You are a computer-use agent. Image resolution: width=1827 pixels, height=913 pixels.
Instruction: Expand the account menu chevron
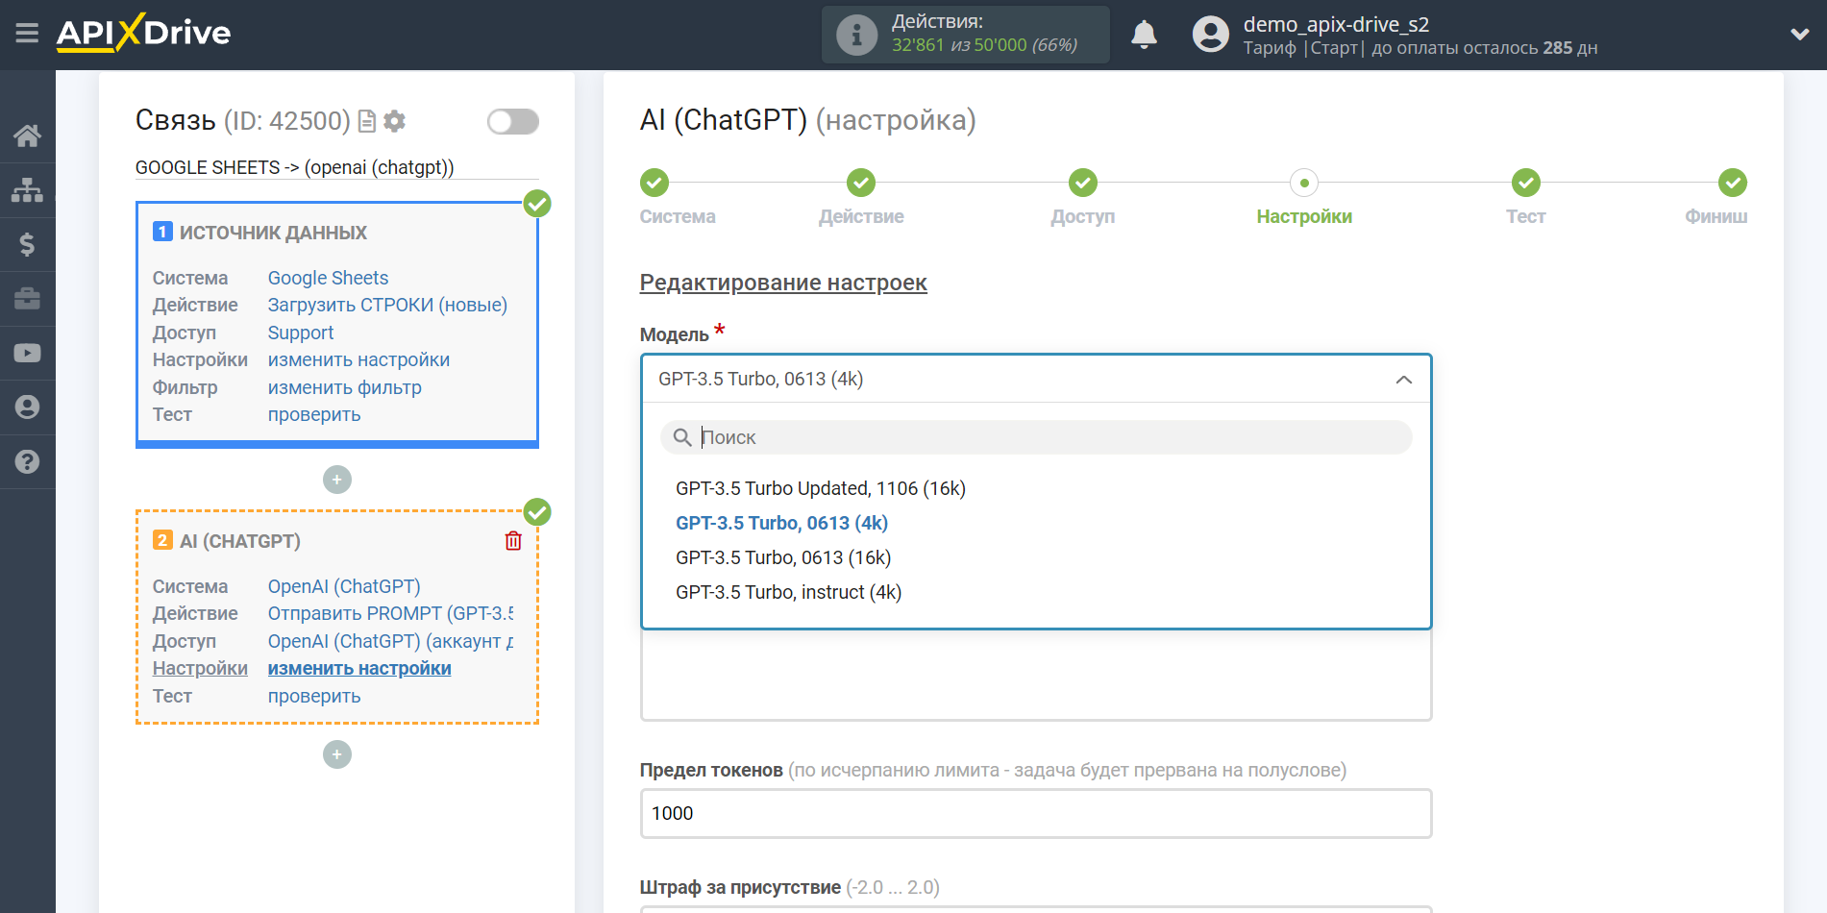coord(1799,35)
